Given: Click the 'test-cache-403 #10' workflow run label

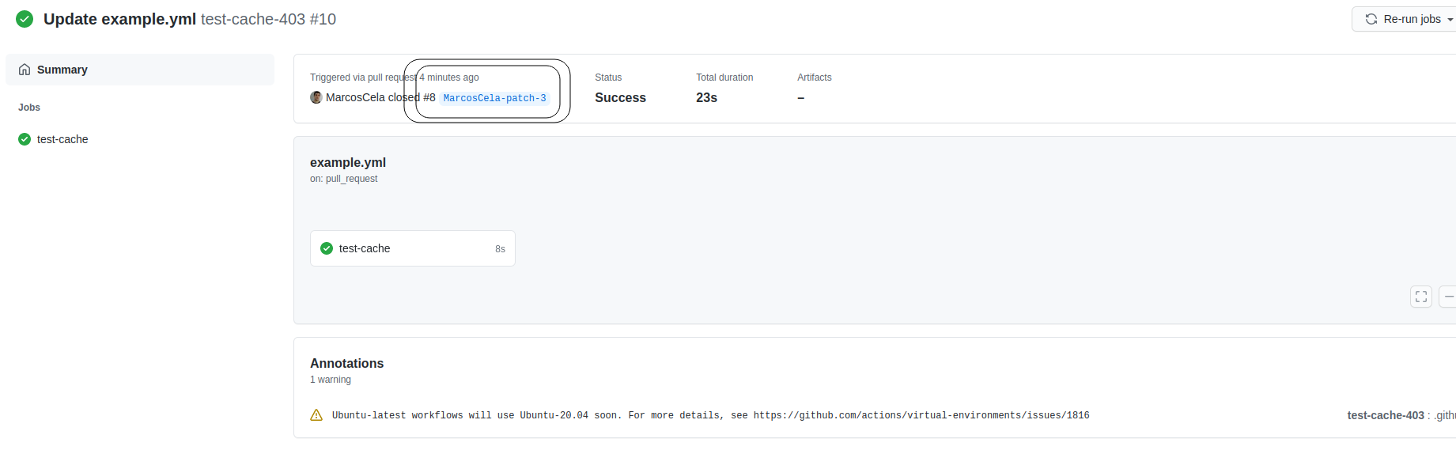Looking at the screenshot, I should tap(268, 19).
